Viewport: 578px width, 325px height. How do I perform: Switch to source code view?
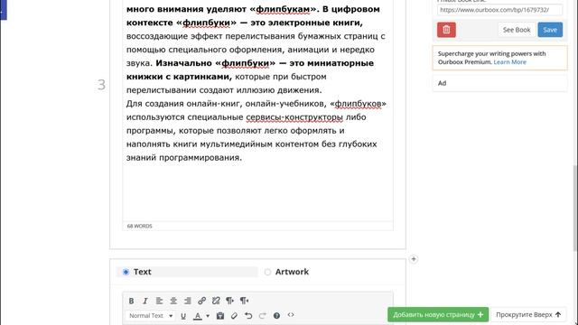click(291, 315)
